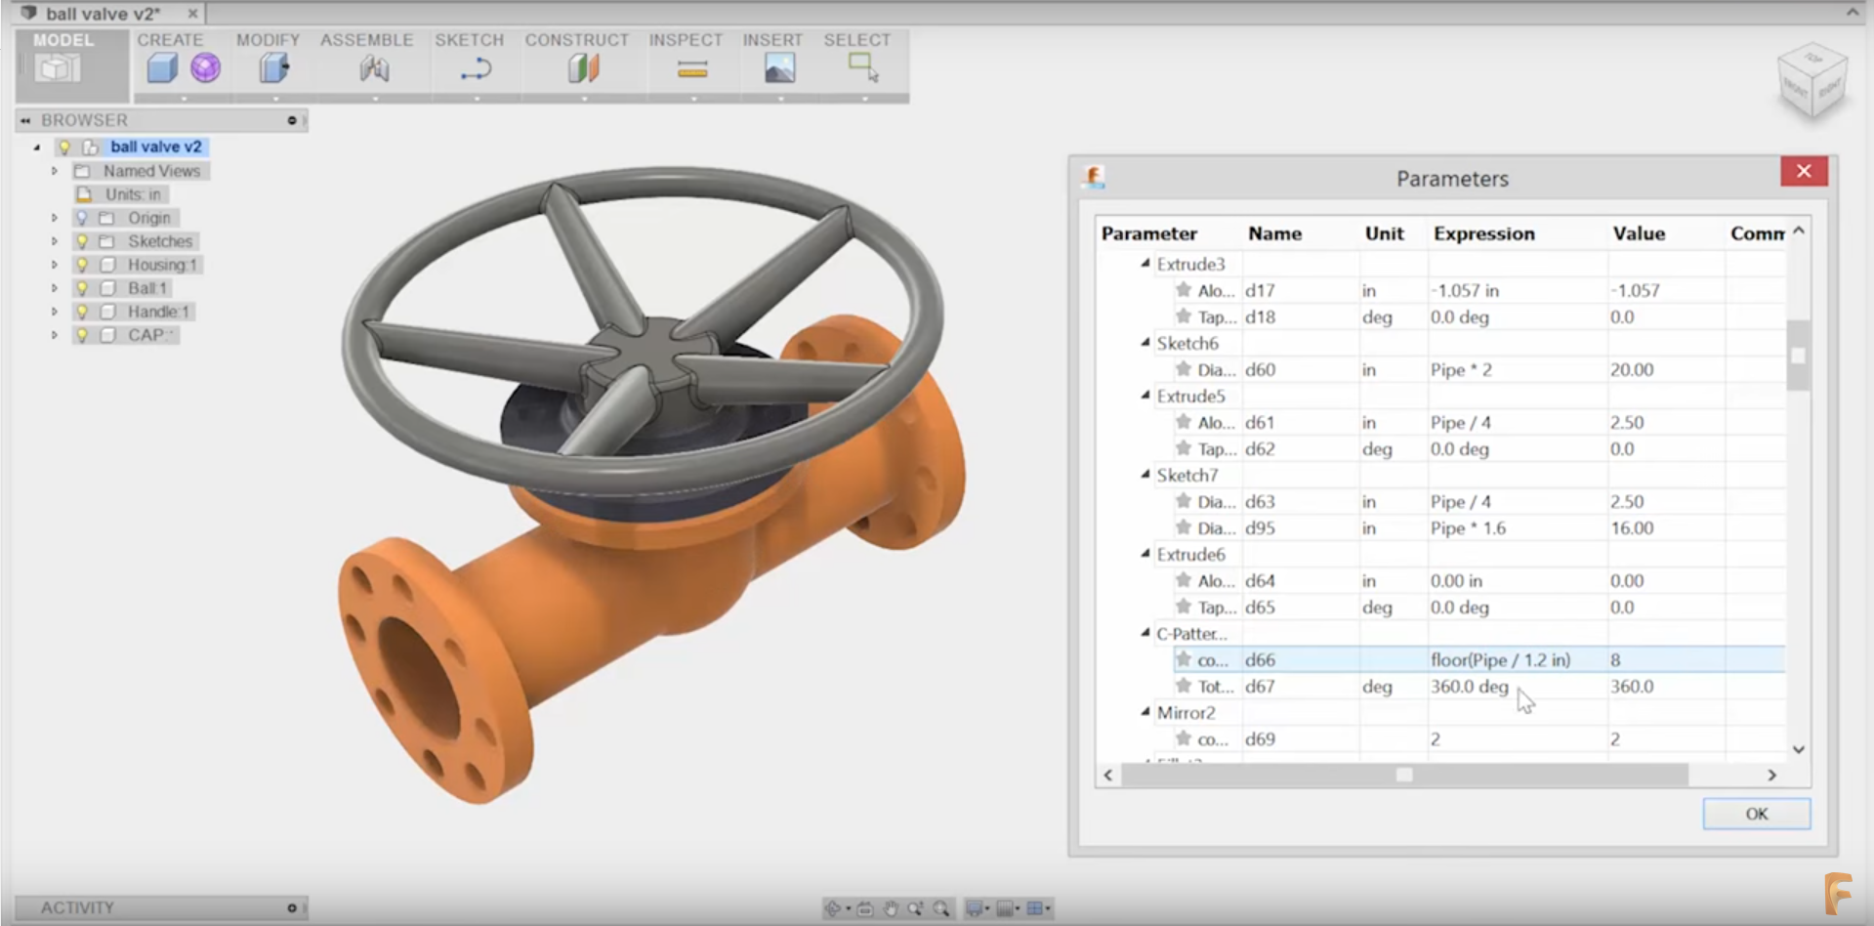Image resolution: width=1874 pixels, height=926 pixels.
Task: Start a new sketch with the SKETCH icon
Action: coord(474,66)
